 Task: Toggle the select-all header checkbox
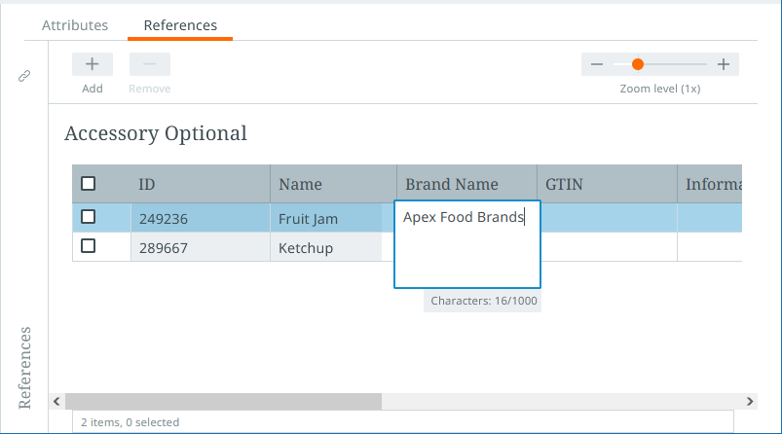click(89, 183)
